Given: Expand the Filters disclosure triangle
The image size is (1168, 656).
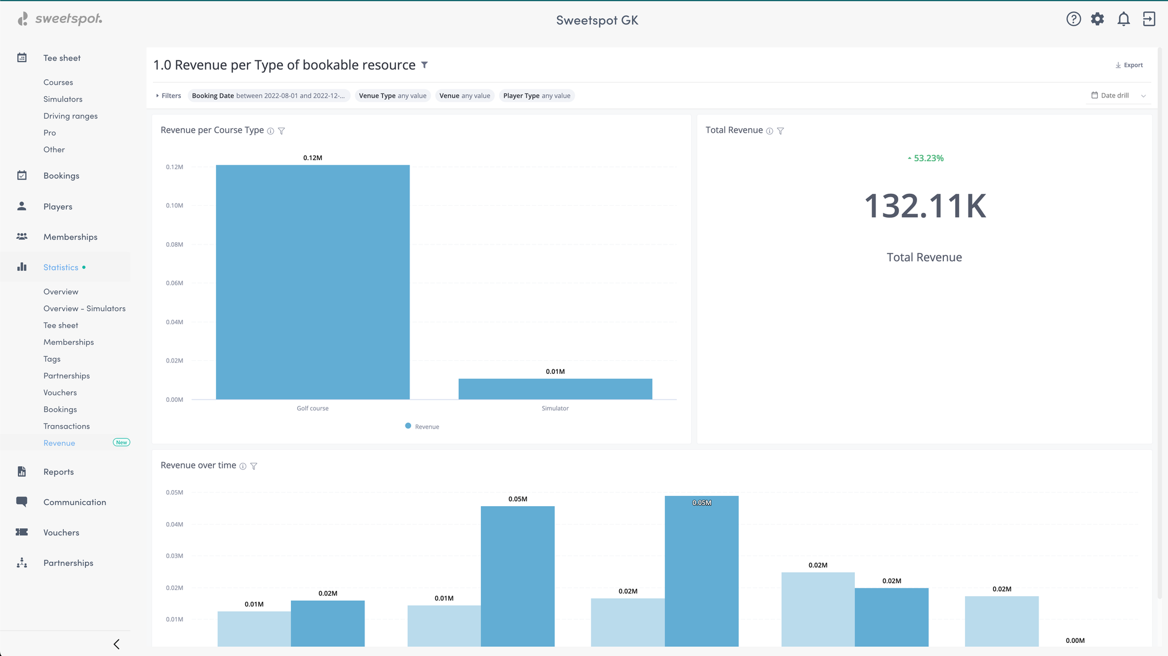Looking at the screenshot, I should 157,96.
